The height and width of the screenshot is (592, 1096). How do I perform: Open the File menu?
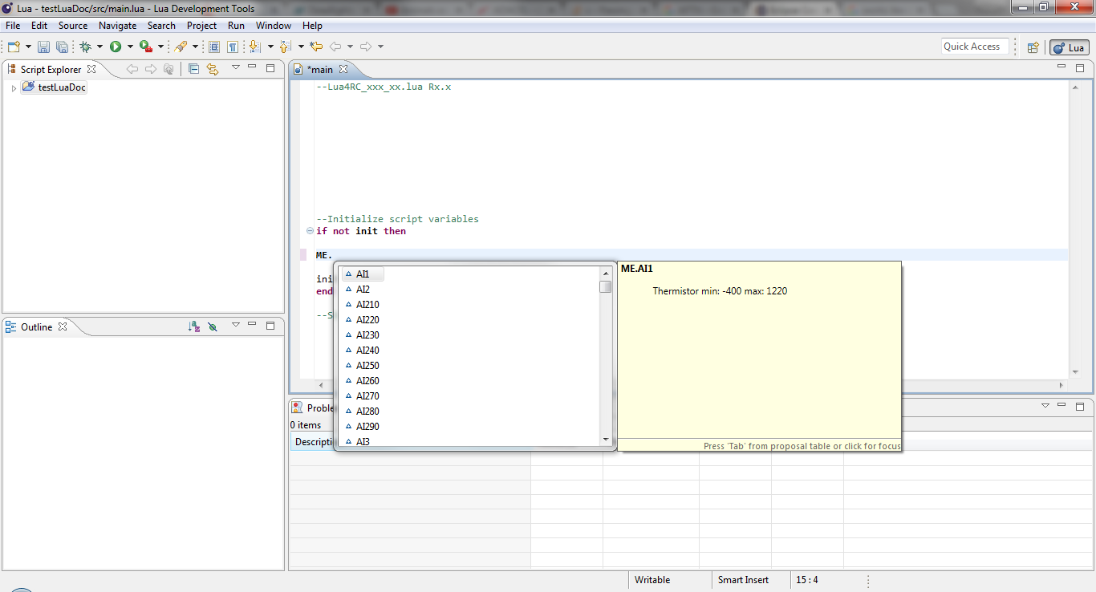[13, 26]
